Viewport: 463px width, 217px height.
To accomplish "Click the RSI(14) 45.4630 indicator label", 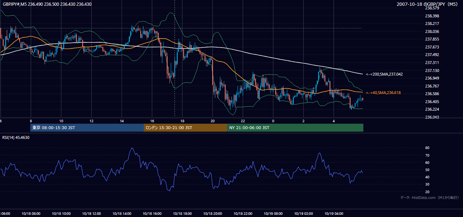I will point(16,137).
